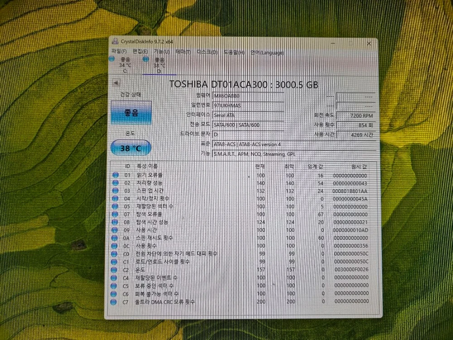Click status orb for attribute 01 읽기 오류율

pyautogui.click(x=116, y=175)
